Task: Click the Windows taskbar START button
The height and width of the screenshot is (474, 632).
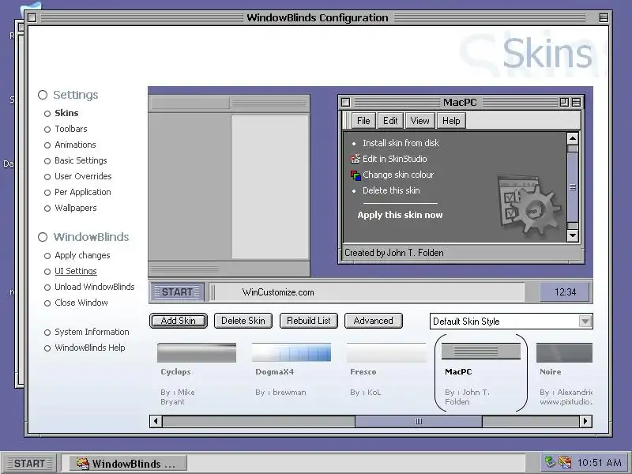Action: click(30, 463)
